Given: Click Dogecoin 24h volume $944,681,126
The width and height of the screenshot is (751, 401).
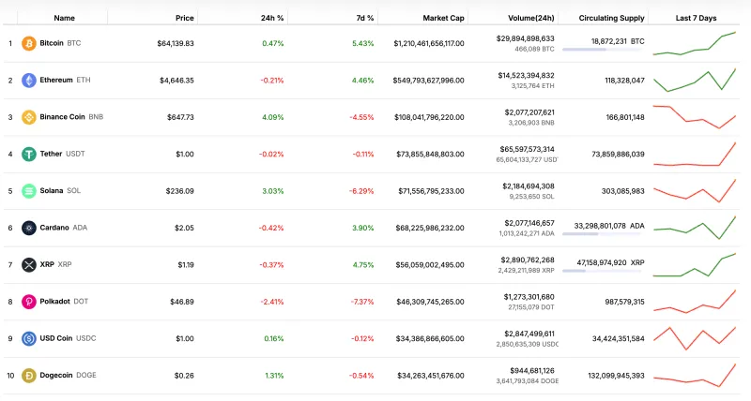Looking at the screenshot, I should (x=532, y=370).
